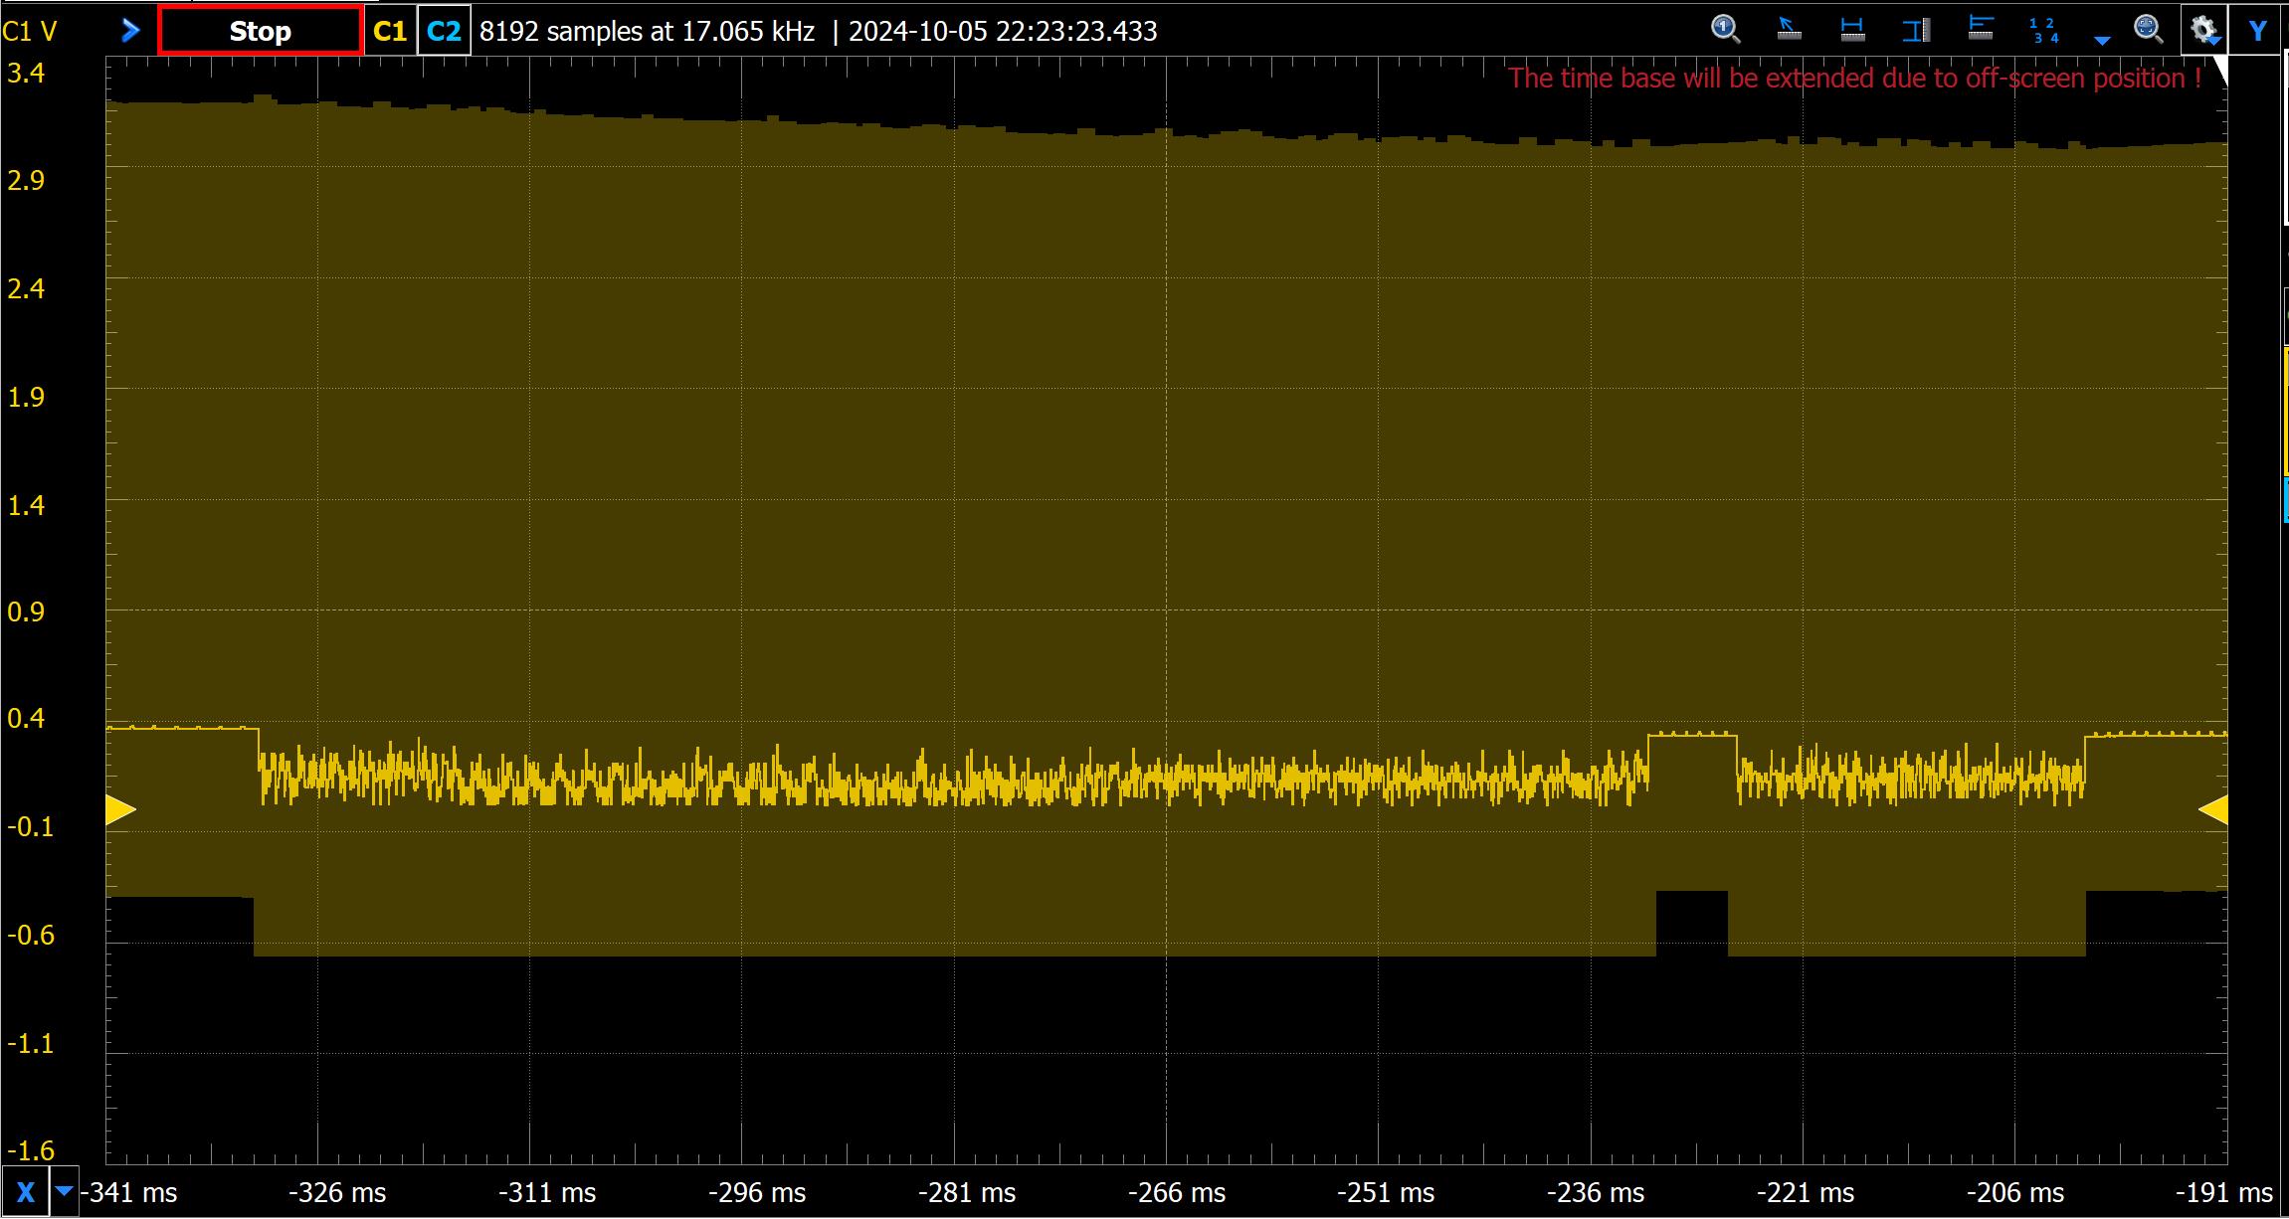Image resolution: width=2289 pixels, height=1219 pixels.
Task: Select the vertical span measure tool
Action: point(1916,30)
